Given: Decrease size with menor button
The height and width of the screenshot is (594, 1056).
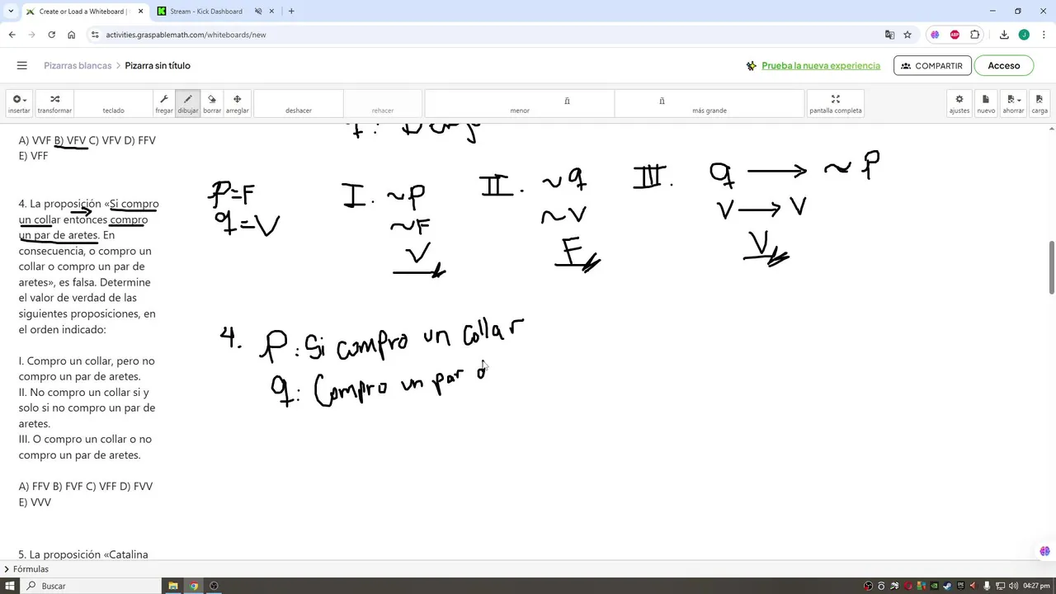Looking at the screenshot, I should coord(520,104).
